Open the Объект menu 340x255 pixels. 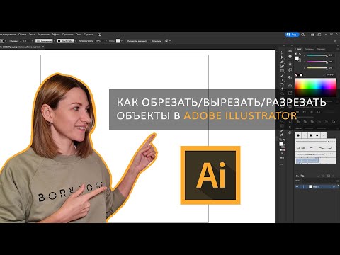tap(22, 35)
